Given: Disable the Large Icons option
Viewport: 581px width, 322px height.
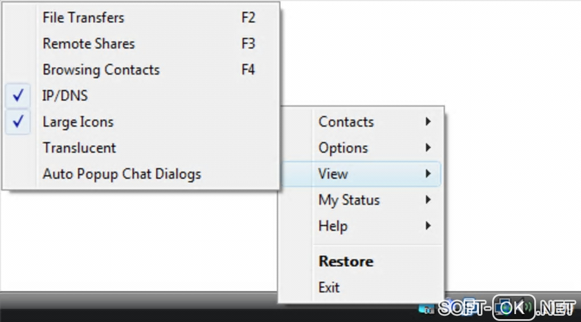Looking at the screenshot, I should (x=77, y=122).
